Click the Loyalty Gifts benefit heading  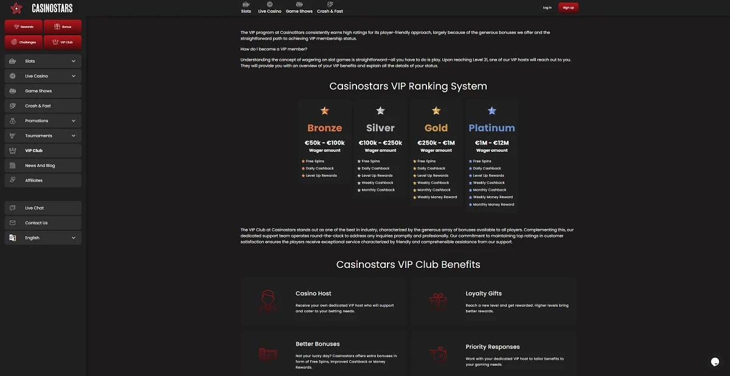pos(484,293)
